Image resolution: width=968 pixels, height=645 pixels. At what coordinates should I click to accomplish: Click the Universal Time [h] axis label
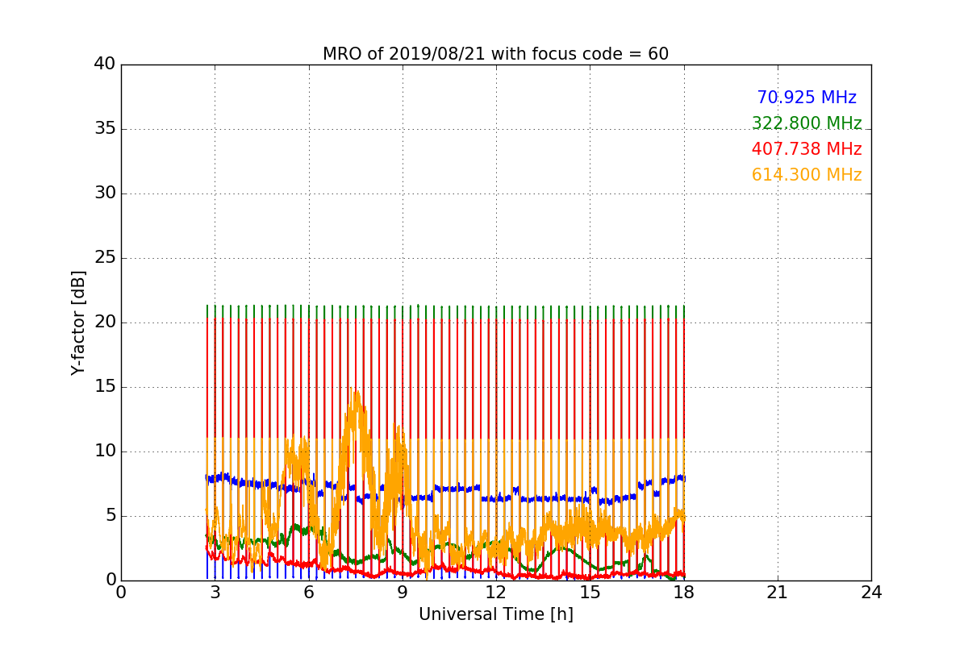pos(495,614)
